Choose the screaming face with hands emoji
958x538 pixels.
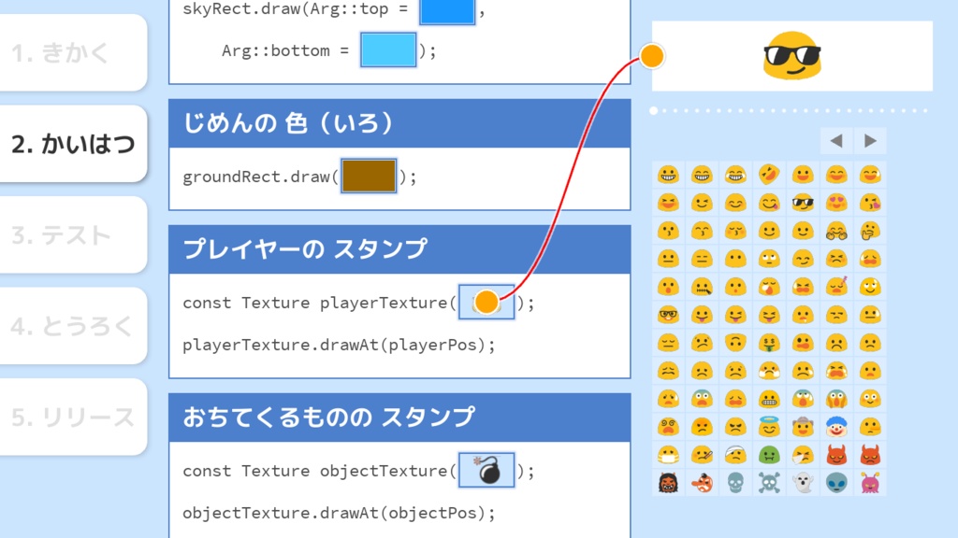pos(836,399)
